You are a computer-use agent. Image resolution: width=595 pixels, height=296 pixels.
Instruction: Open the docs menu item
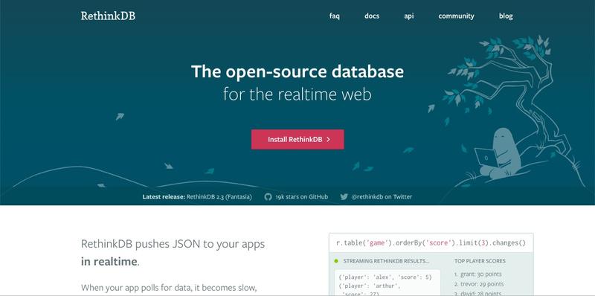coord(371,16)
